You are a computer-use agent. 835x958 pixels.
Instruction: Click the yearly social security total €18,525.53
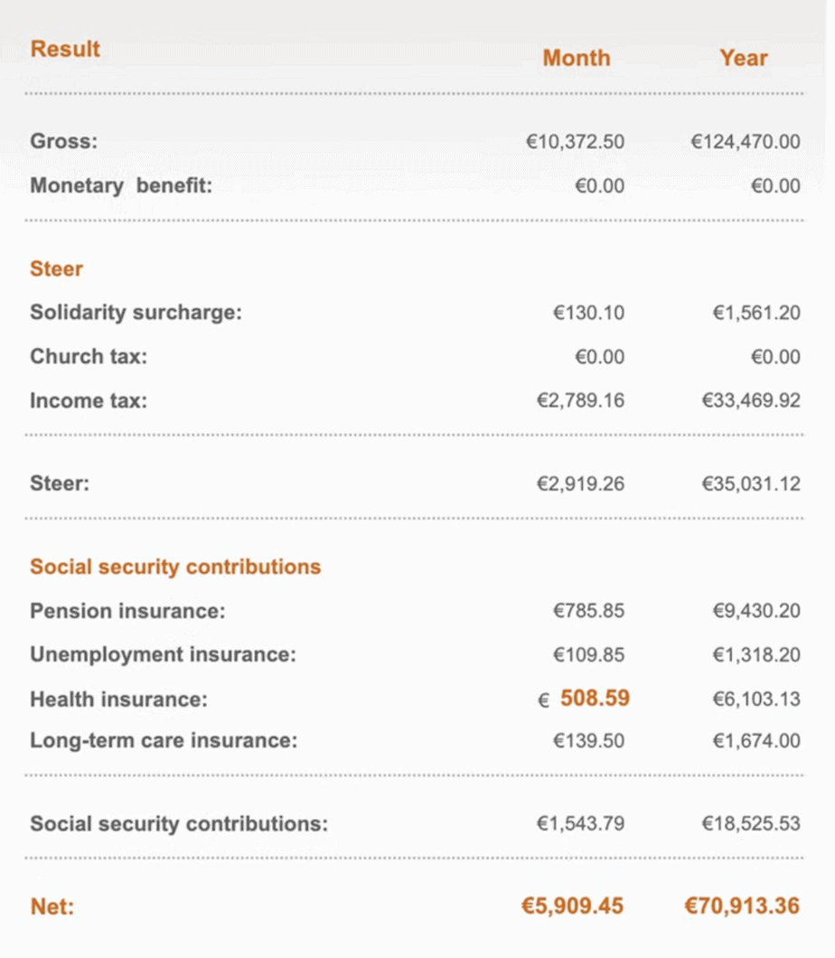tap(751, 823)
